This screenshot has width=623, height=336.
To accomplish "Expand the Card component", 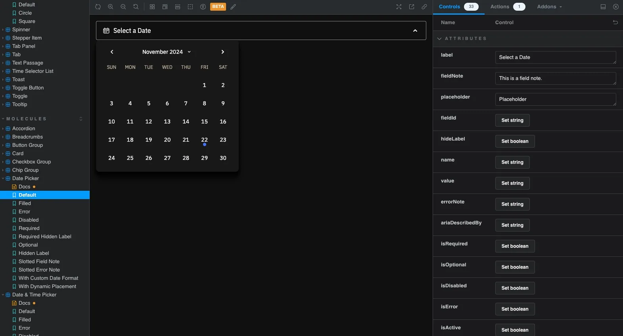I will click(x=18, y=154).
